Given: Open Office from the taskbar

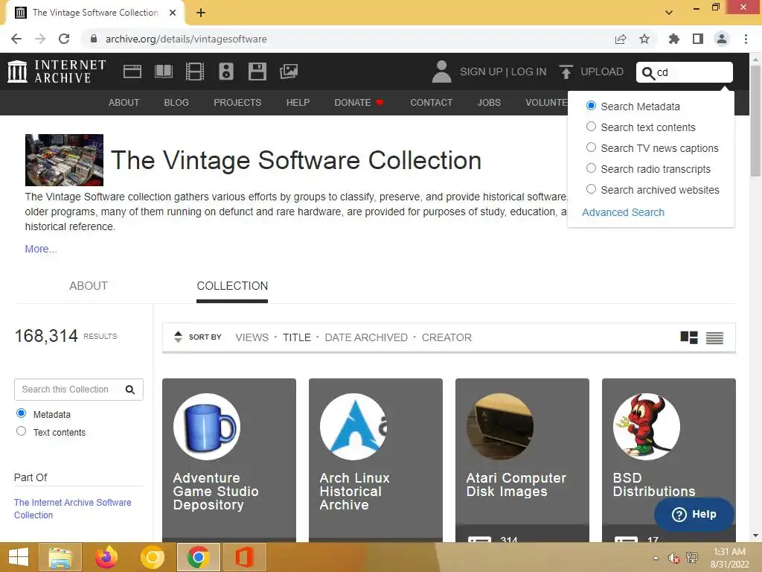Looking at the screenshot, I should 244,557.
